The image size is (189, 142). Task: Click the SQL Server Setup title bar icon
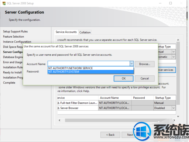click(4, 3)
